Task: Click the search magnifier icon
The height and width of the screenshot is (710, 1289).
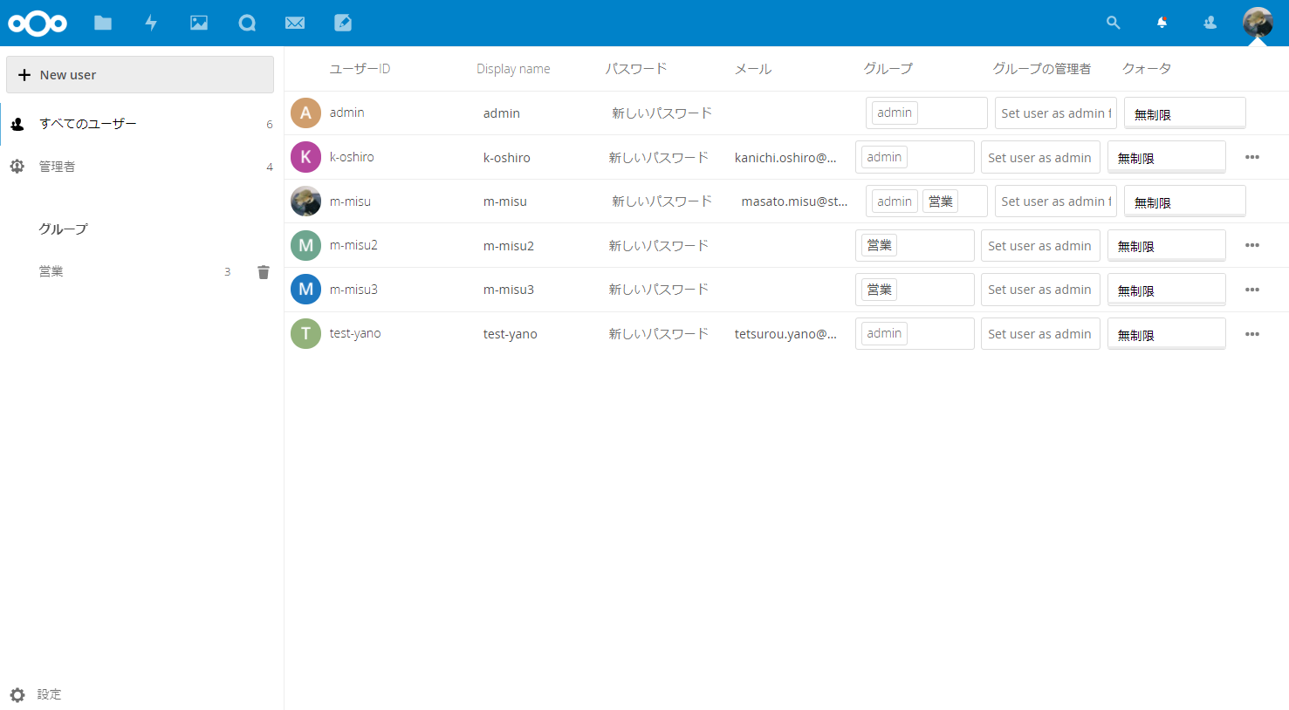Action: pyautogui.click(x=1113, y=23)
